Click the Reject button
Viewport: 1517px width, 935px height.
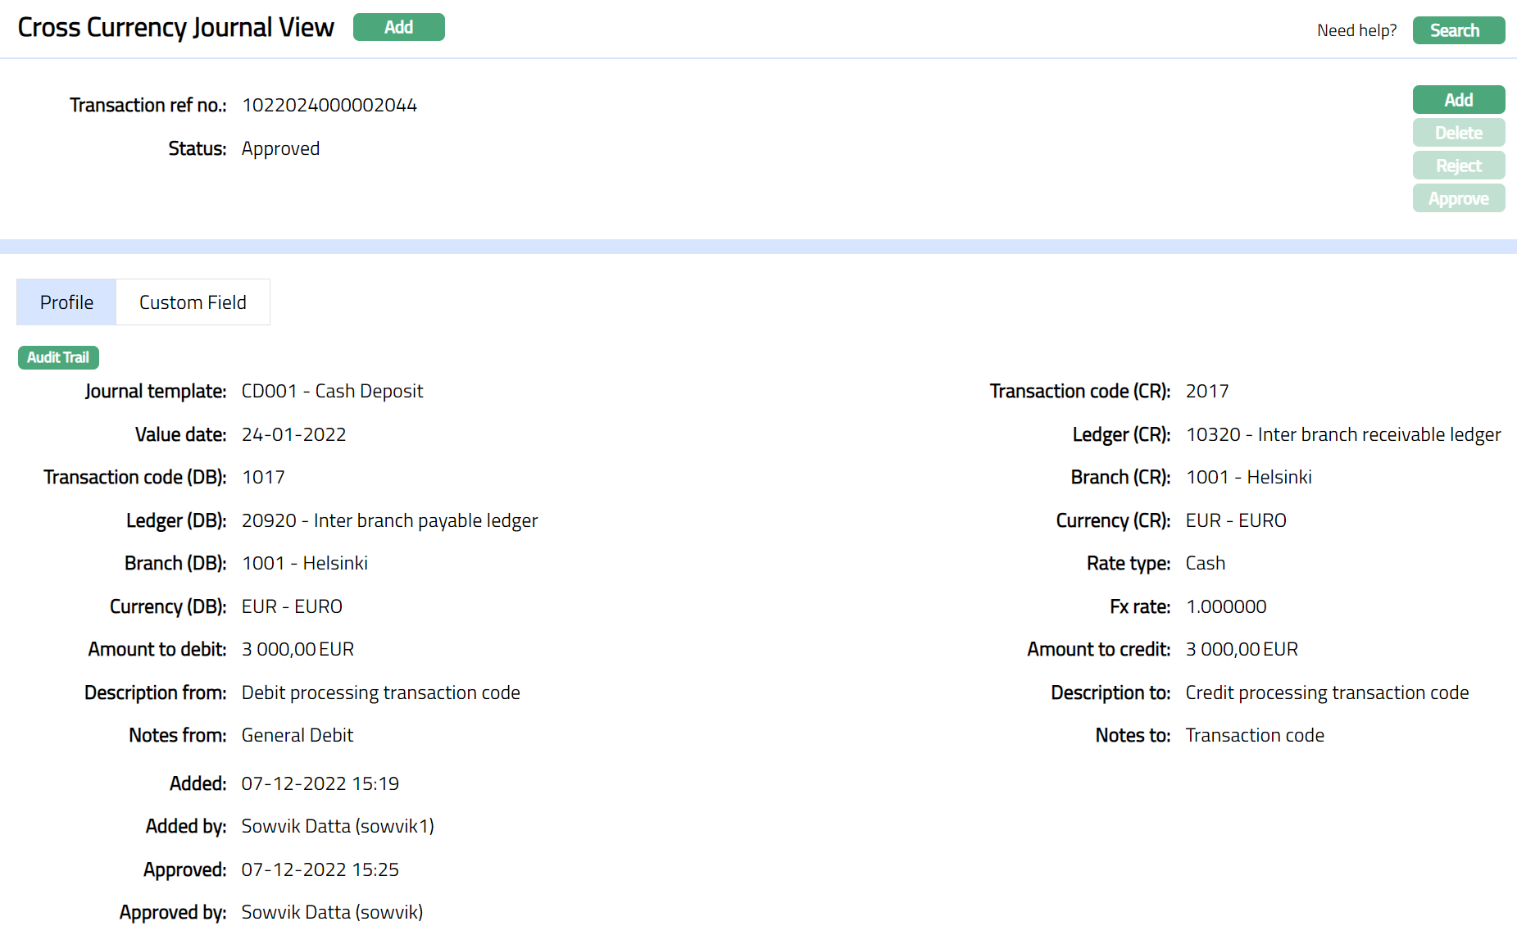click(x=1458, y=166)
